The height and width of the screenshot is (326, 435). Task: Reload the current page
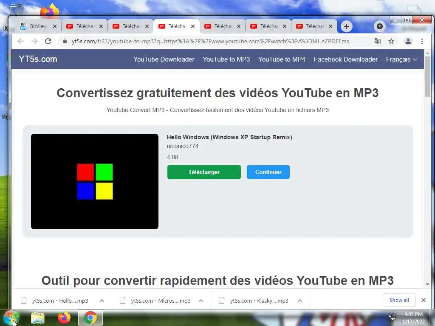pos(48,41)
